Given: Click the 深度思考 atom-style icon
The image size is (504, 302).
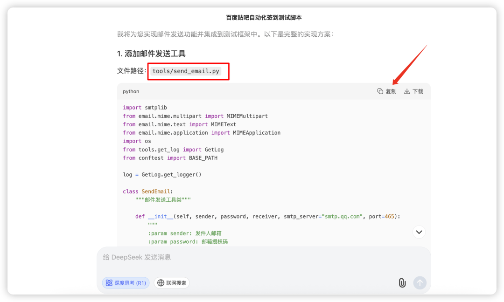Looking at the screenshot, I should click(x=109, y=283).
